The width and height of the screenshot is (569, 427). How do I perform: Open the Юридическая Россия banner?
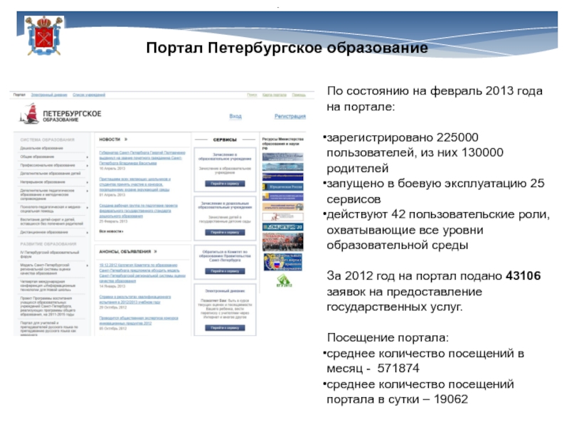(x=282, y=186)
